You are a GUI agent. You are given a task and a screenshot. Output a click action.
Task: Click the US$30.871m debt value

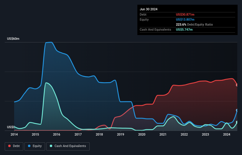point(185,14)
